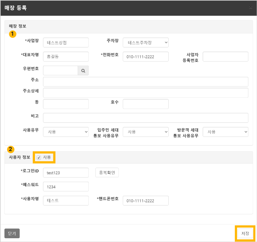This screenshot has height=242, width=257.
Task: Expand the 방문객 세대 통보 사용유무 dropdown
Action: (x=226, y=132)
